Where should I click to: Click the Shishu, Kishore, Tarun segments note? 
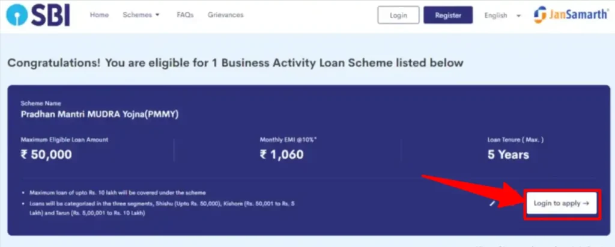pos(162,208)
